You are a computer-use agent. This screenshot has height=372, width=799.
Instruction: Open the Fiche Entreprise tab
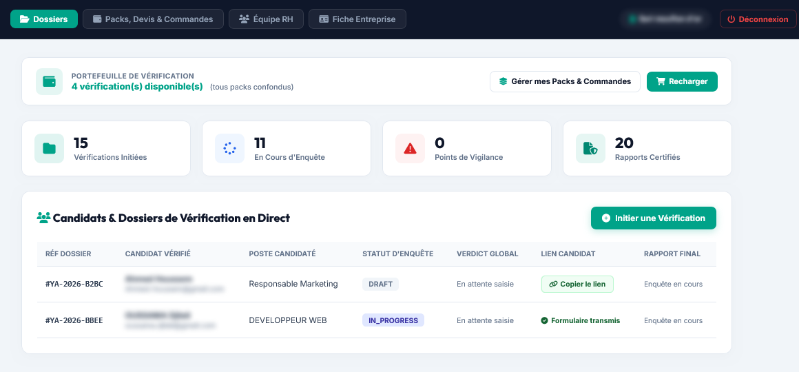coord(357,19)
